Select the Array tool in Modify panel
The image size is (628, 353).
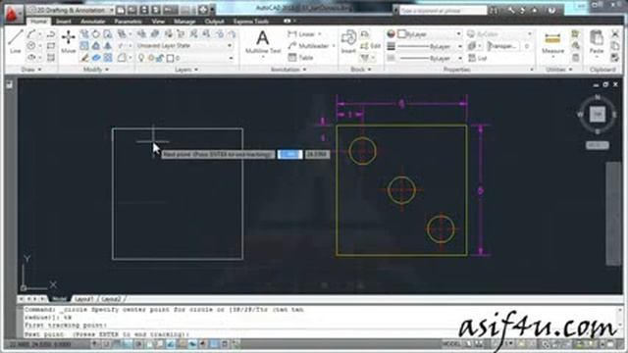[108, 58]
